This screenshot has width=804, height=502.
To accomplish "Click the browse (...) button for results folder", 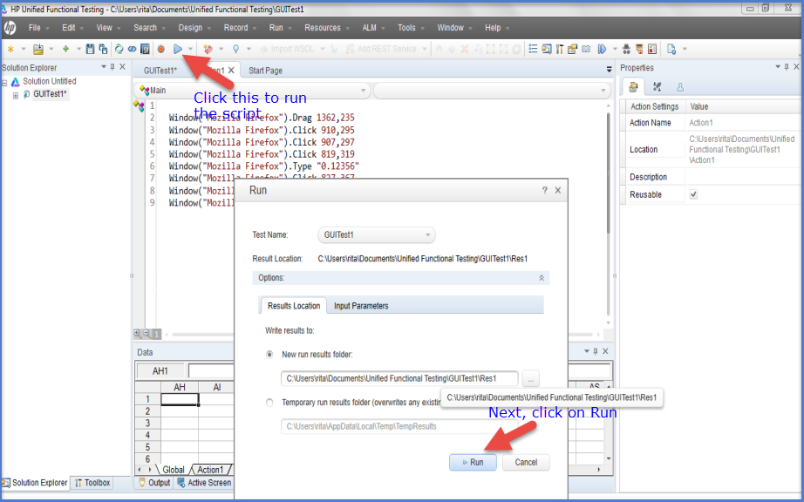I will [531, 379].
